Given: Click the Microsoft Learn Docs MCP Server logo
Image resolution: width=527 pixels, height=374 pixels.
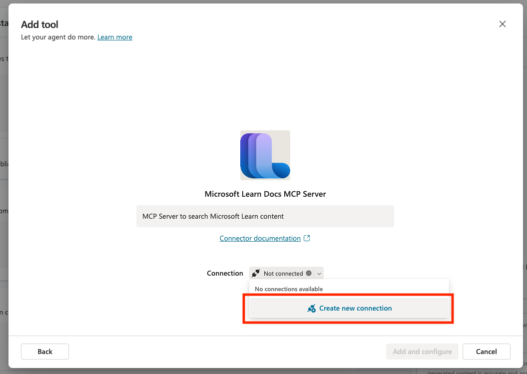Looking at the screenshot, I should [x=265, y=155].
